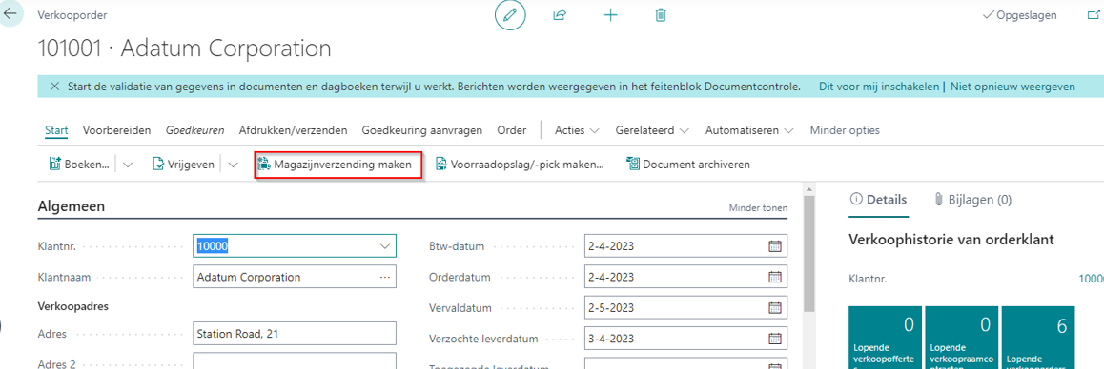
Task: Click Voorraadopslag/-pick maken
Action: pyautogui.click(x=521, y=165)
